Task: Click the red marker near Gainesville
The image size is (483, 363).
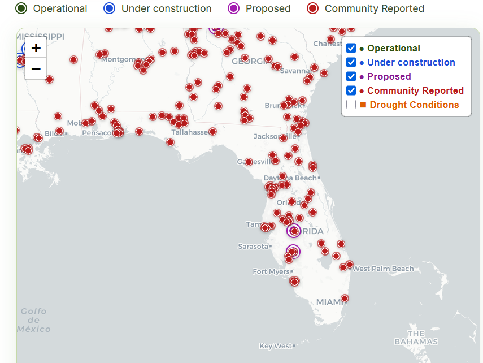Action: pos(249,162)
